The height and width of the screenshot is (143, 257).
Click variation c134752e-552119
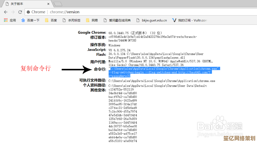[x=121, y=89]
